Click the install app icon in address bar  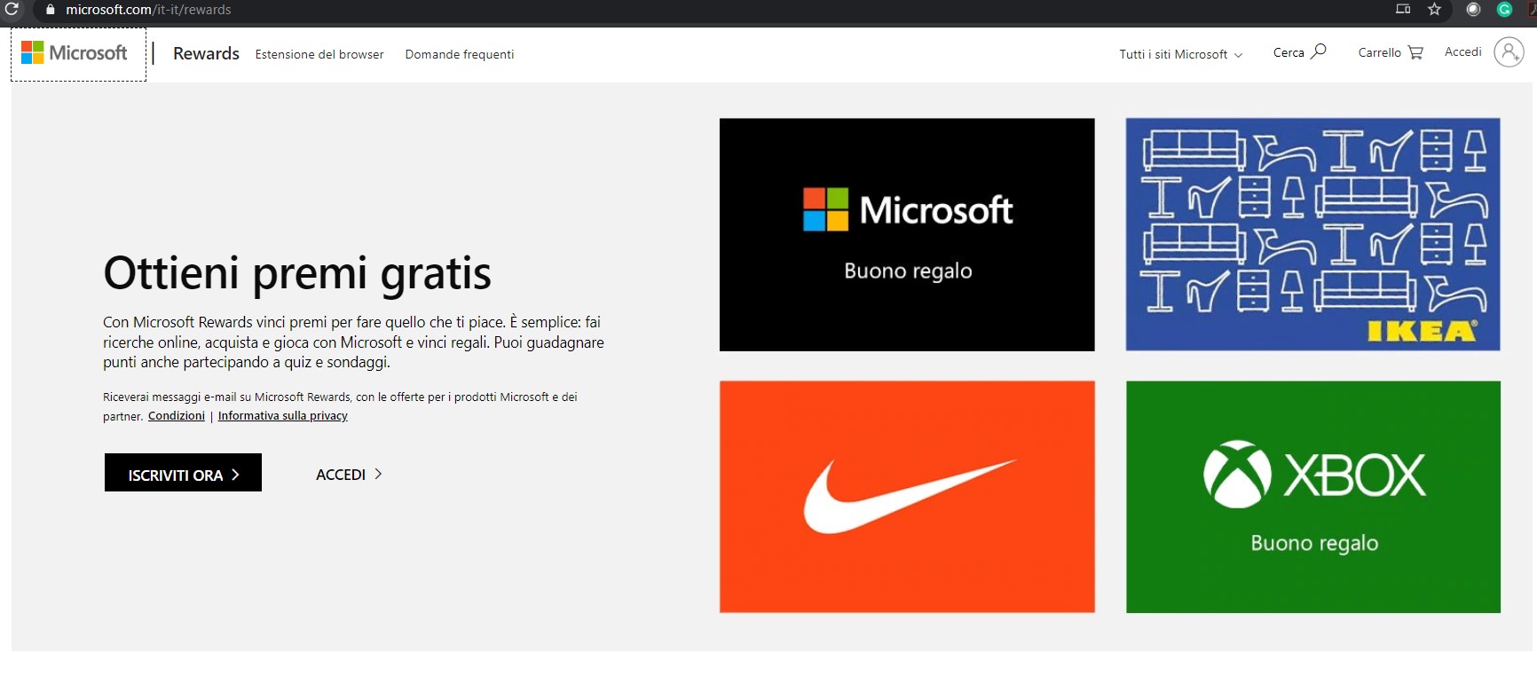(x=1403, y=10)
